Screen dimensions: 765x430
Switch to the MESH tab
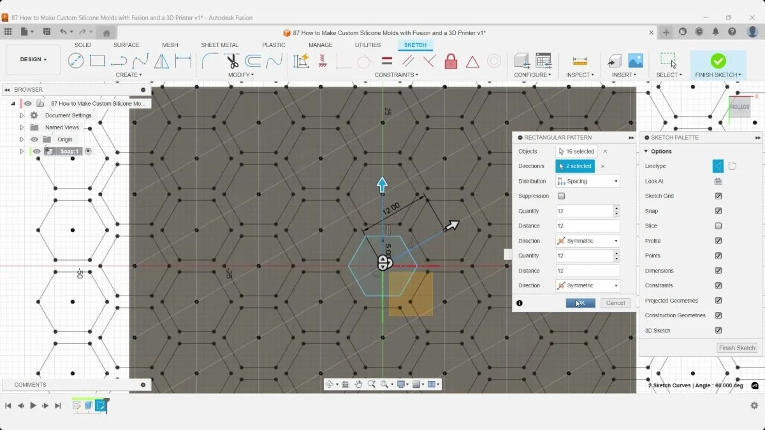coord(170,45)
